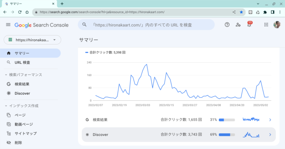Open notifications bell with 55 badge

click(249, 24)
